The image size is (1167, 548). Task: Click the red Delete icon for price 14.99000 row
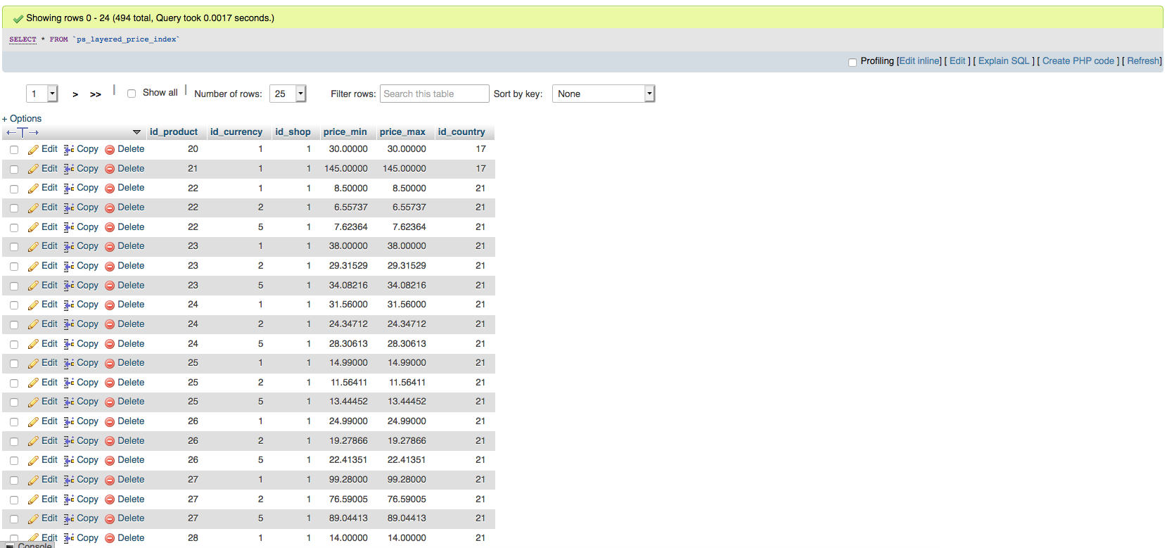pos(110,364)
